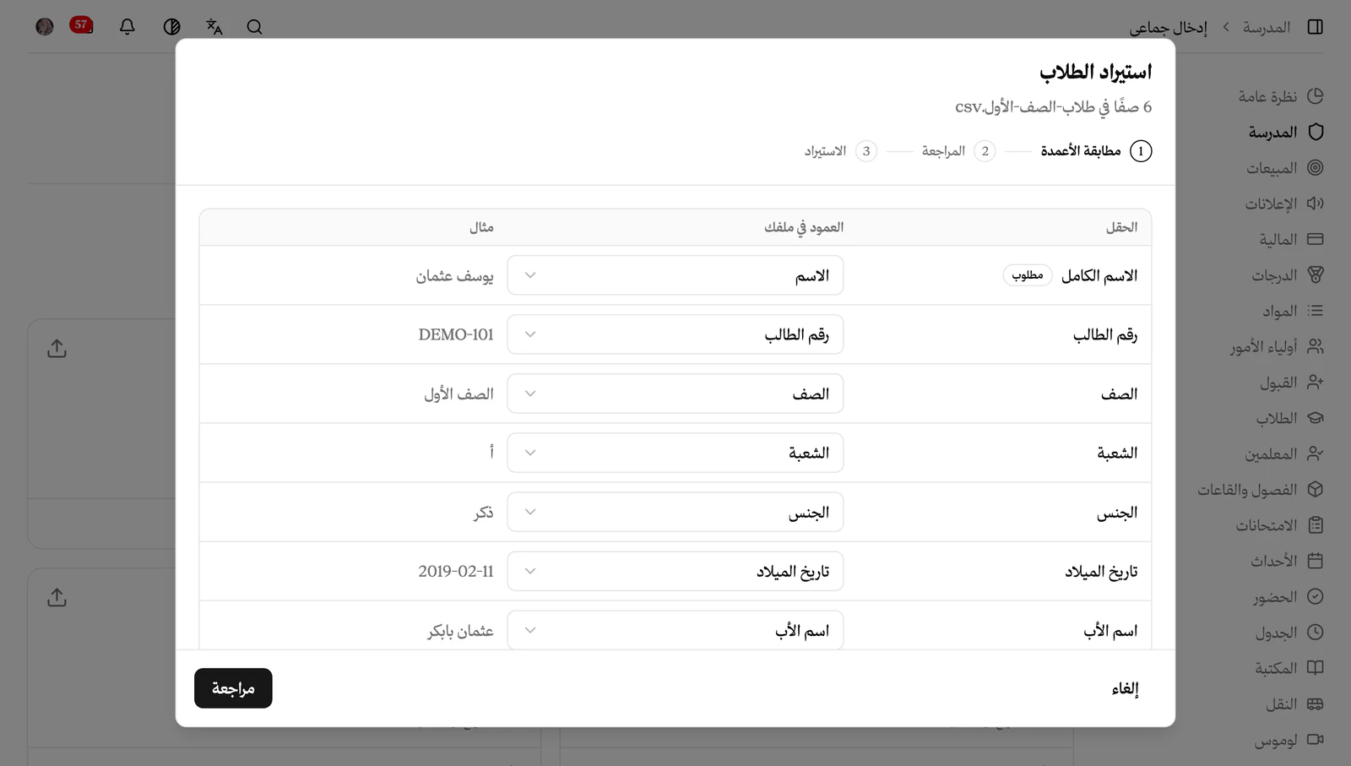Click the medal icon beside الدرجات

point(1315,275)
